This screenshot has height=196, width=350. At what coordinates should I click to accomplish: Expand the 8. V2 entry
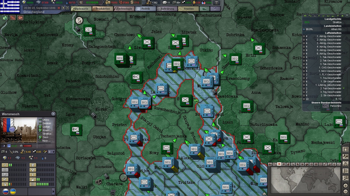[x=304, y=99]
